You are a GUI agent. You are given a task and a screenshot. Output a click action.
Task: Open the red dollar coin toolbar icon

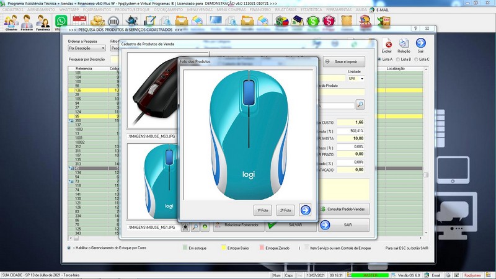click(x=329, y=21)
